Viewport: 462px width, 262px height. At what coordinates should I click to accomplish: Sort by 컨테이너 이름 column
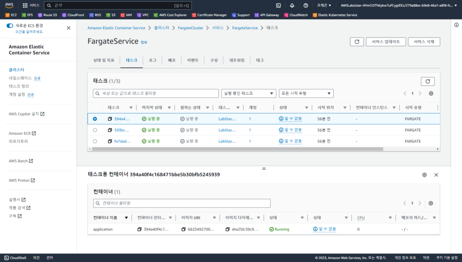click(x=126, y=218)
